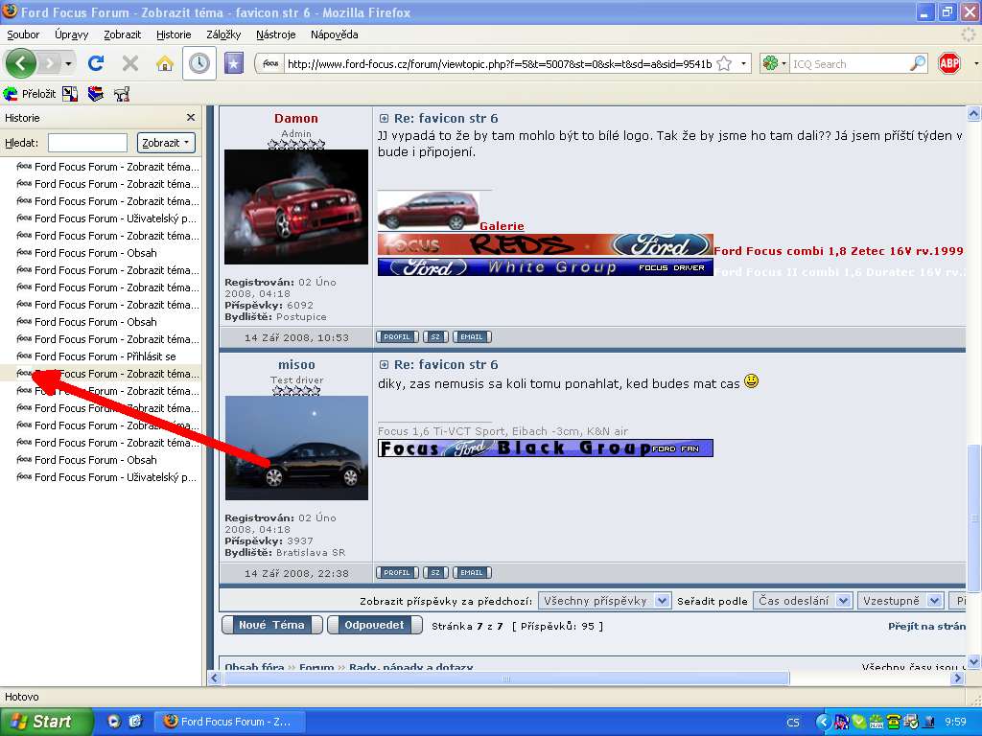
Task: Click inside the Hledat history search field
Action: tap(87, 143)
